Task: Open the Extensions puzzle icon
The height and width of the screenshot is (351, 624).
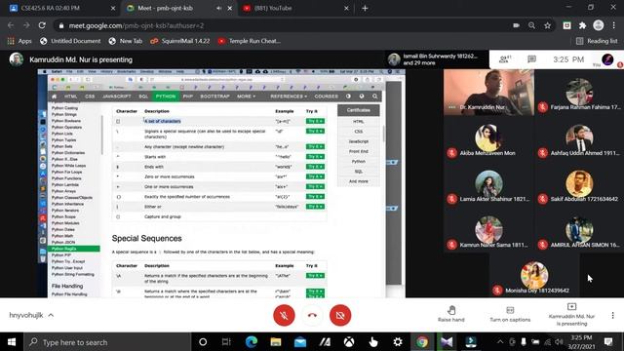Action: (583, 25)
